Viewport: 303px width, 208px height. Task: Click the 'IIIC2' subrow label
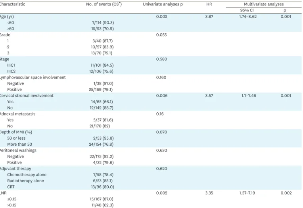pyautogui.click(x=11, y=71)
